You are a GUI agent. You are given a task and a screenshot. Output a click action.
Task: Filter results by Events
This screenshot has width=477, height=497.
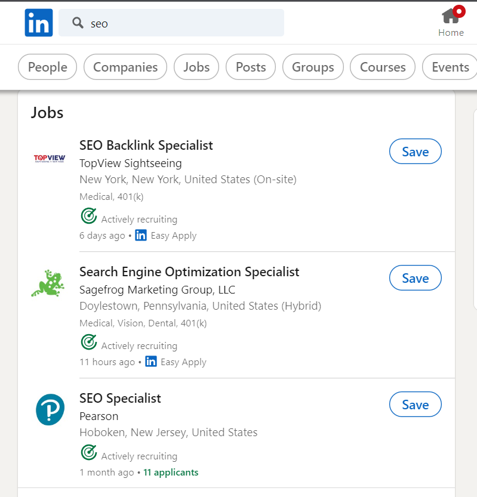pyautogui.click(x=450, y=67)
